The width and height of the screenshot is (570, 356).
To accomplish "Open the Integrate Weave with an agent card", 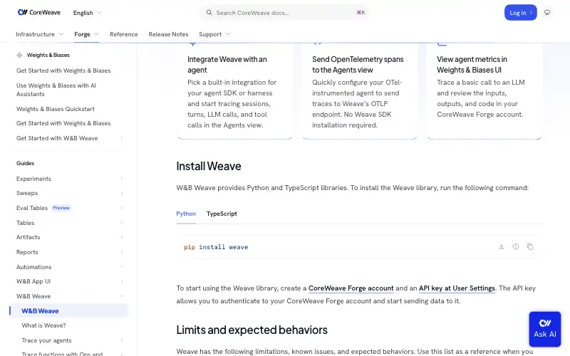I will [x=235, y=91].
